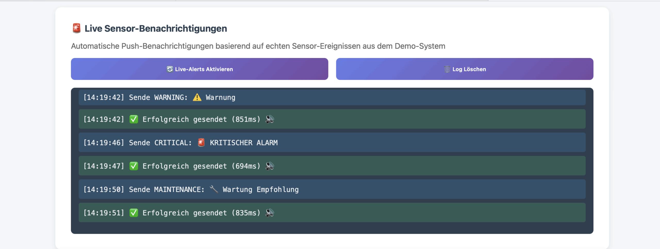Screen dimensions: 660x249
Task: Click the siren icon beside Live Sensor-Benachrichtigungen heading
Action: [77, 28]
